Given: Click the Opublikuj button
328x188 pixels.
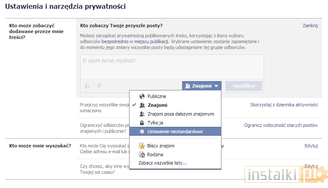Looking at the screenshot, I should (x=244, y=86).
